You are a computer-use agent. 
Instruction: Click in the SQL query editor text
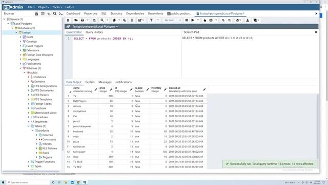click(103, 39)
